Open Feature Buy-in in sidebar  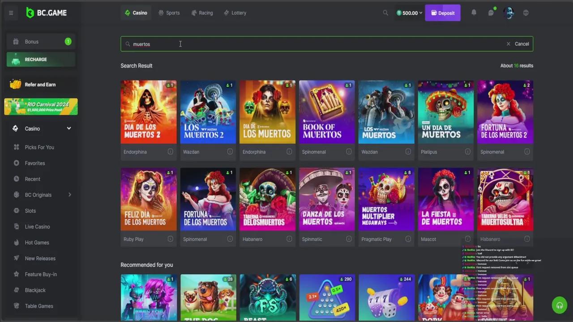pos(41,274)
